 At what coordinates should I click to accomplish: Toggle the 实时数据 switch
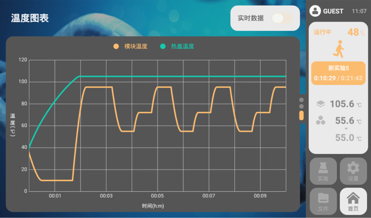(x=282, y=18)
